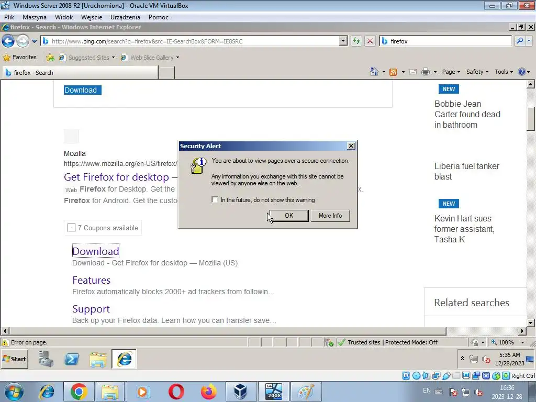Open Windows Explorer folder in guest taskbar
Screen dimensions: 536x402
pyautogui.click(x=98, y=359)
